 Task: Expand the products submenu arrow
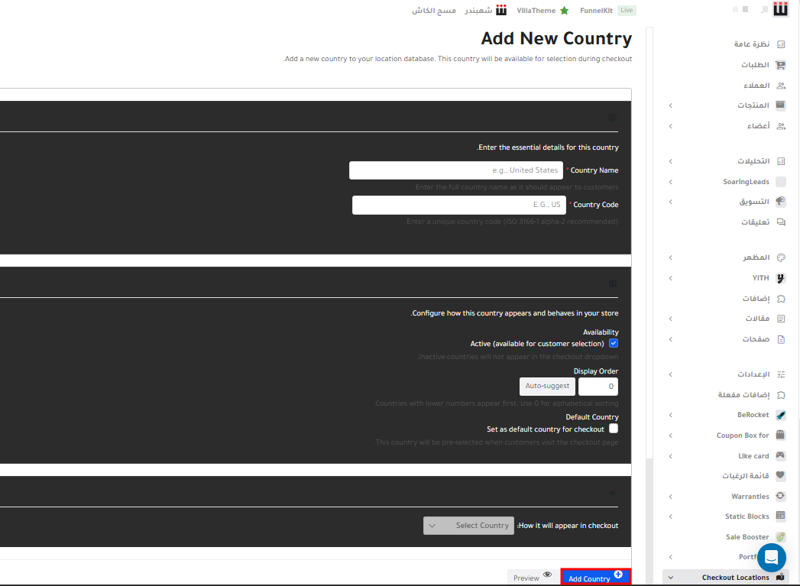click(671, 105)
